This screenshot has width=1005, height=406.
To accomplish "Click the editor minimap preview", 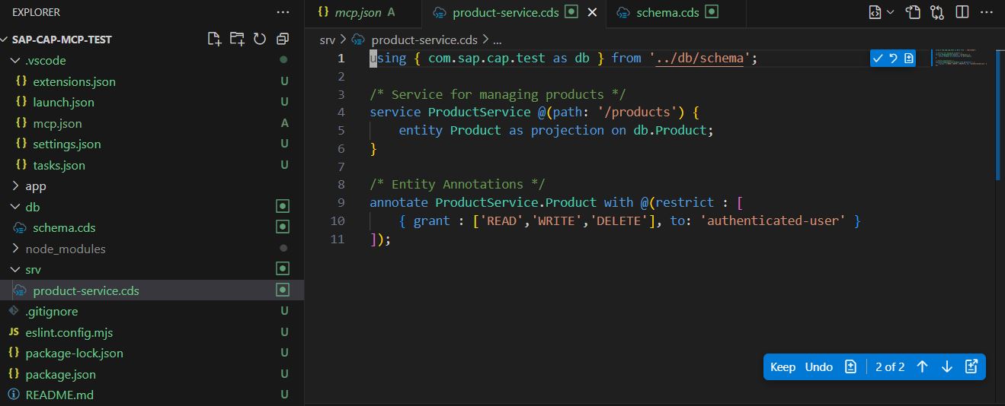I will coord(960,59).
